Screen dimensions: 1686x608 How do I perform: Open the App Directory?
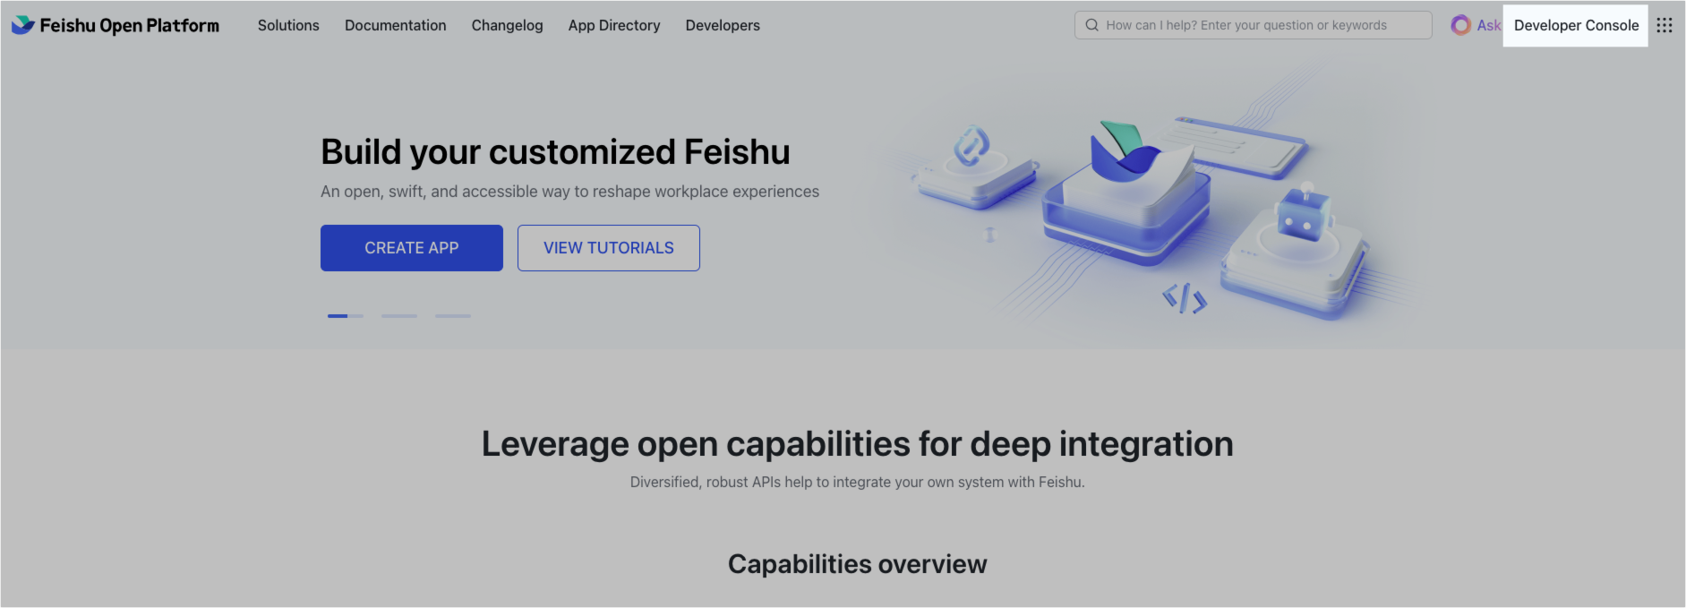[614, 25]
